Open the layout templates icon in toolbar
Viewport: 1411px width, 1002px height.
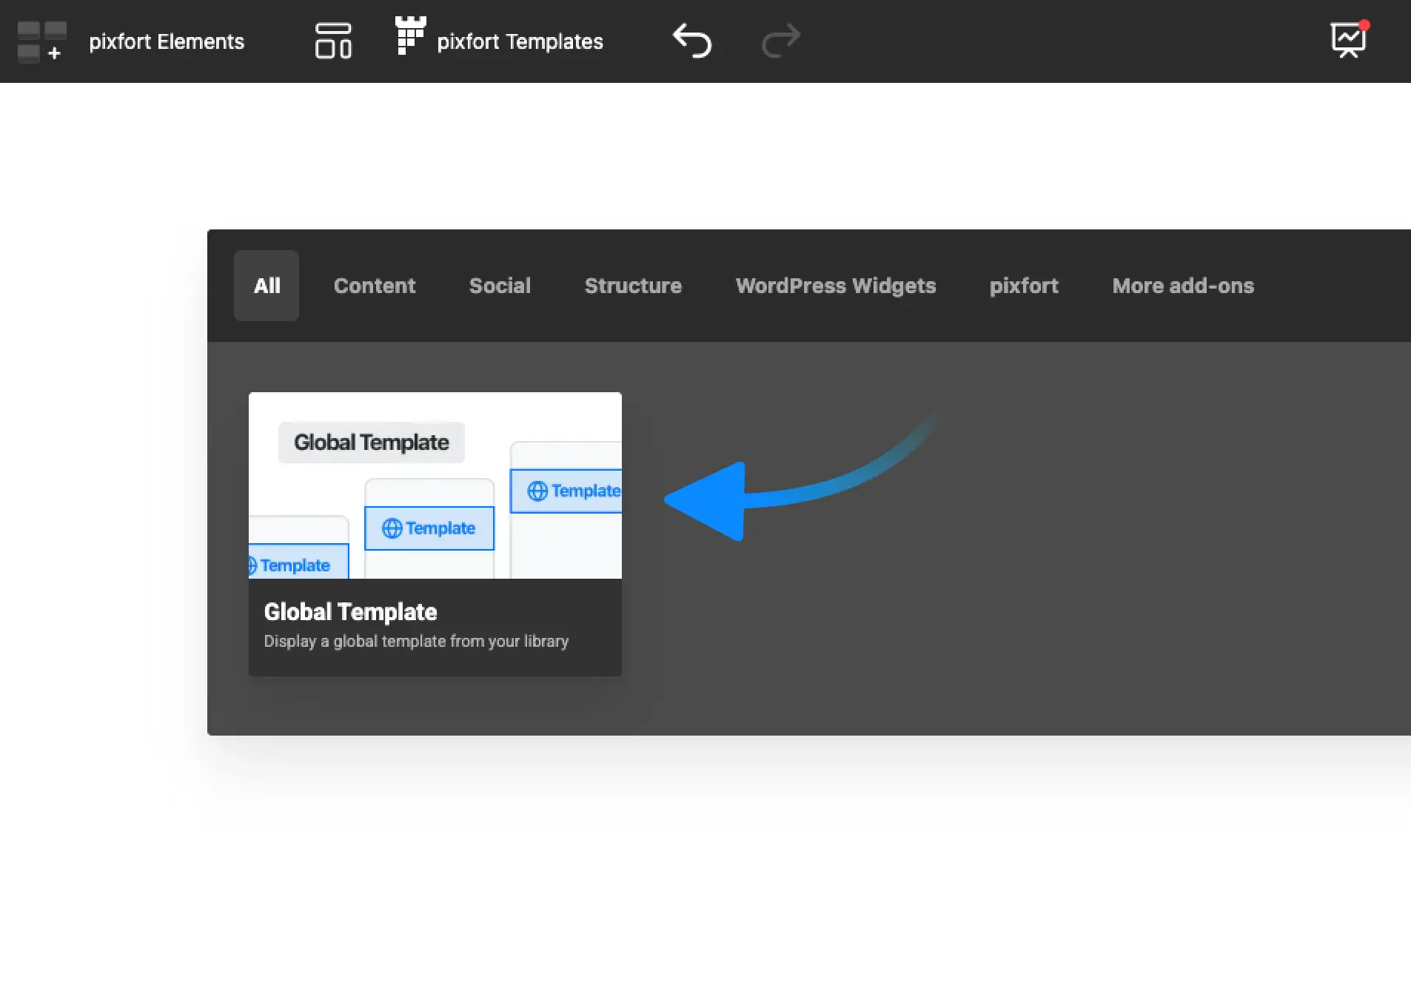333,41
